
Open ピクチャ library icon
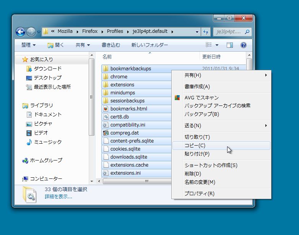(x=29, y=124)
